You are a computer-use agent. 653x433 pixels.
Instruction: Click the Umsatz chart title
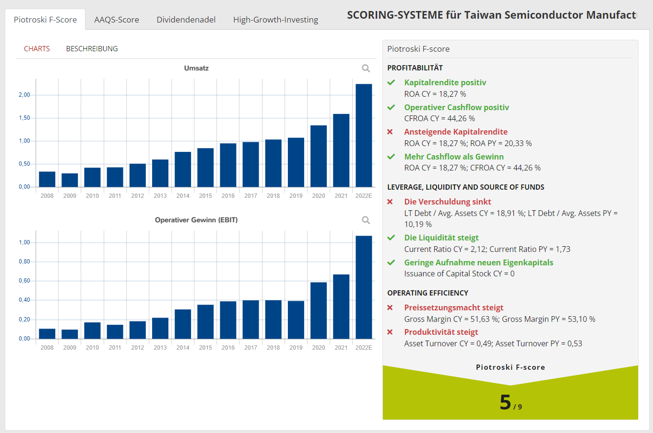[196, 68]
